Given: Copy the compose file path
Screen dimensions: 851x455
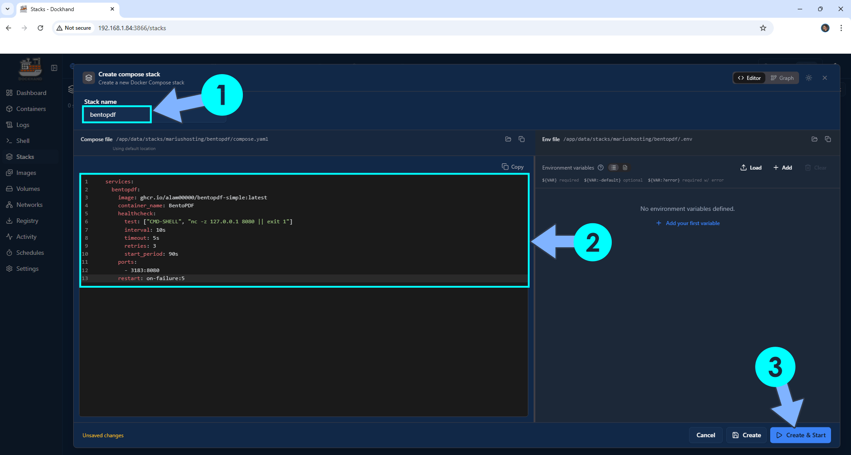Looking at the screenshot, I should (522, 139).
